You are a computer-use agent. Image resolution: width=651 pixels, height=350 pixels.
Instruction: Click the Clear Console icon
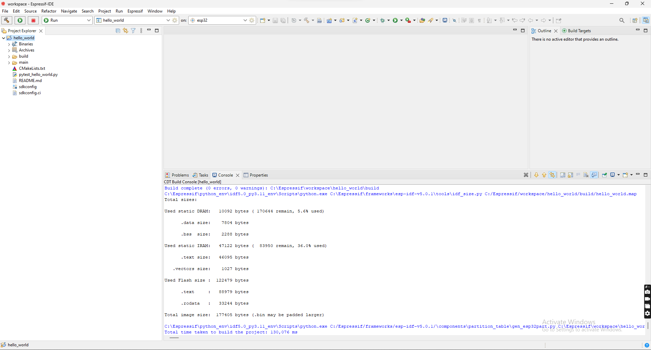coord(586,175)
